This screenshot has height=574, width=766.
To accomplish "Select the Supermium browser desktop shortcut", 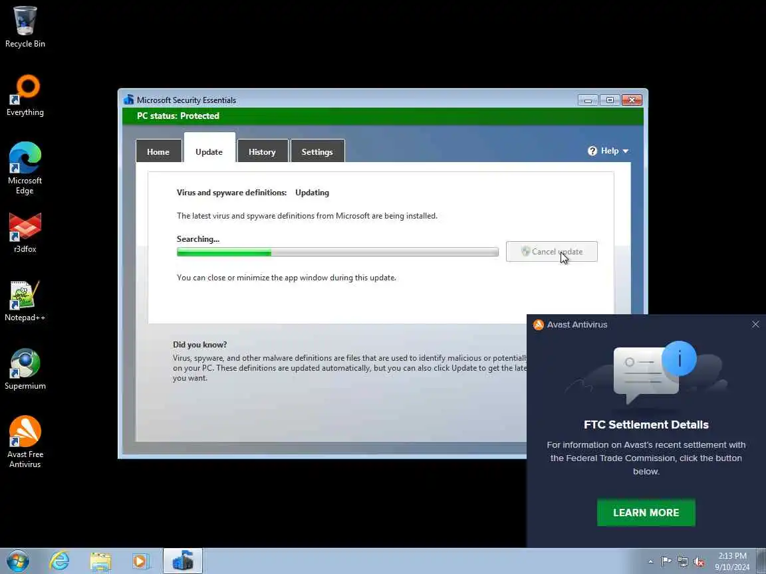I will [25, 369].
